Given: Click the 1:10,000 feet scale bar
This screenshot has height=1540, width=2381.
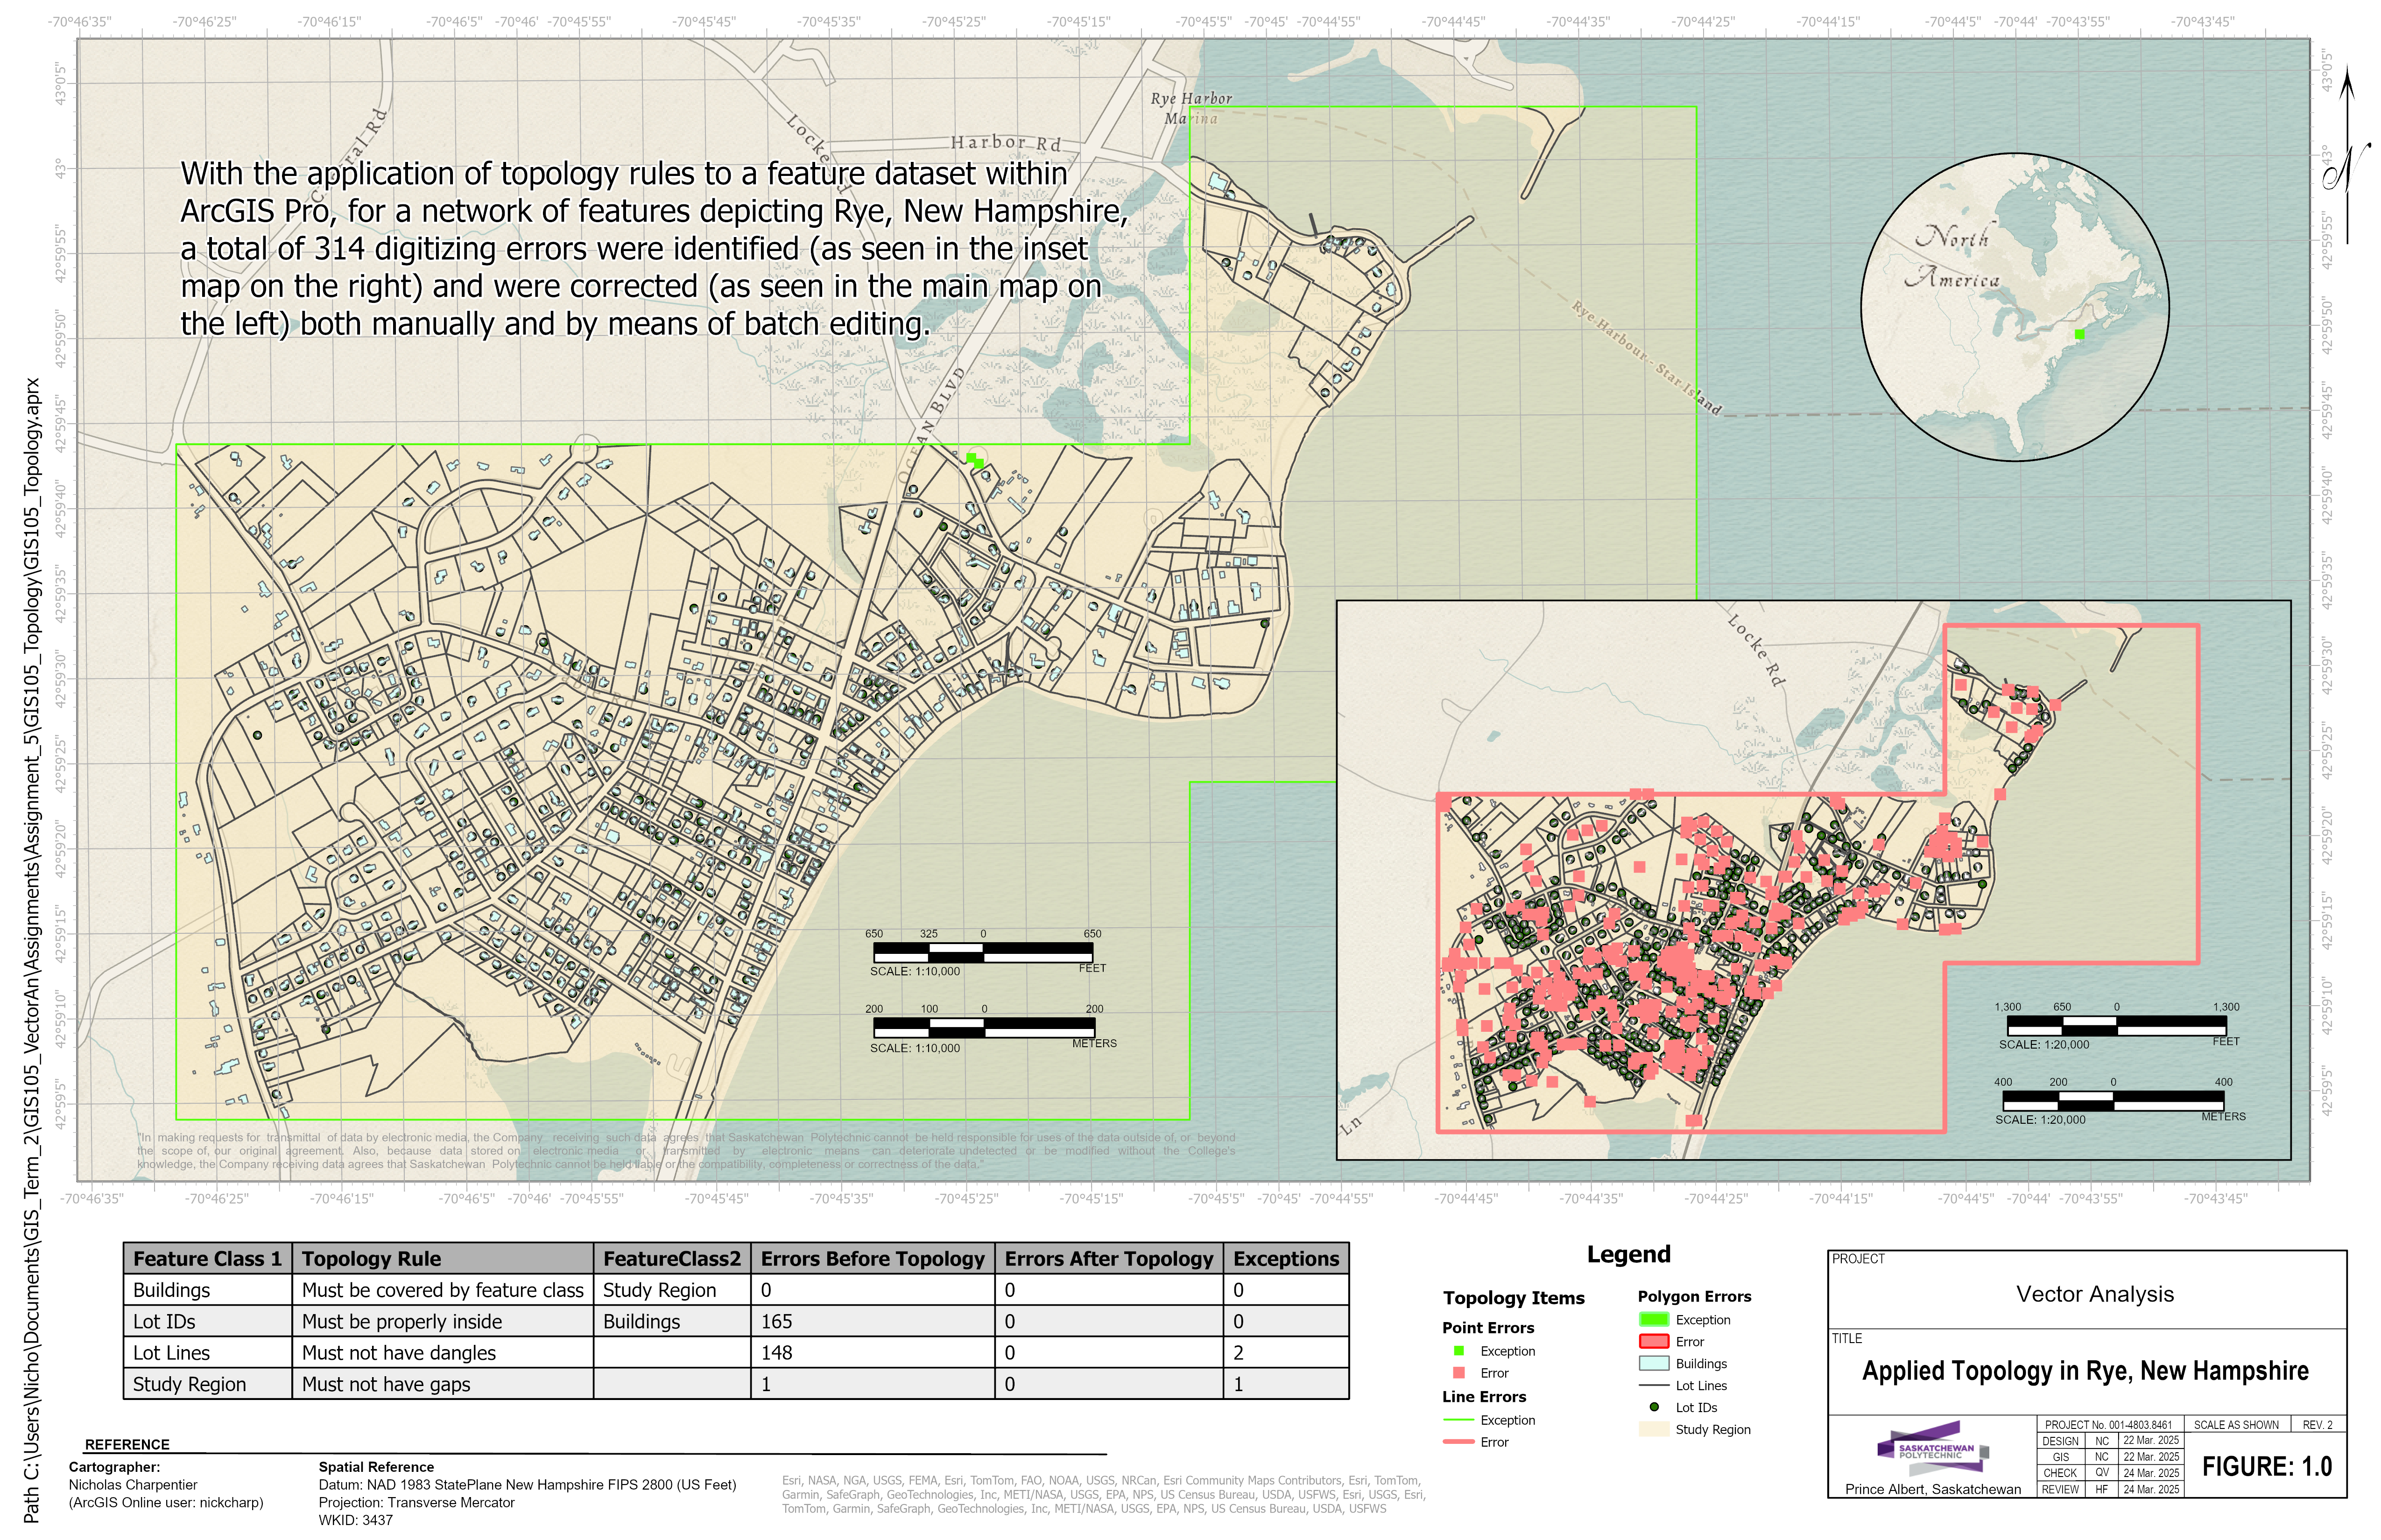Looking at the screenshot, I should [982, 952].
